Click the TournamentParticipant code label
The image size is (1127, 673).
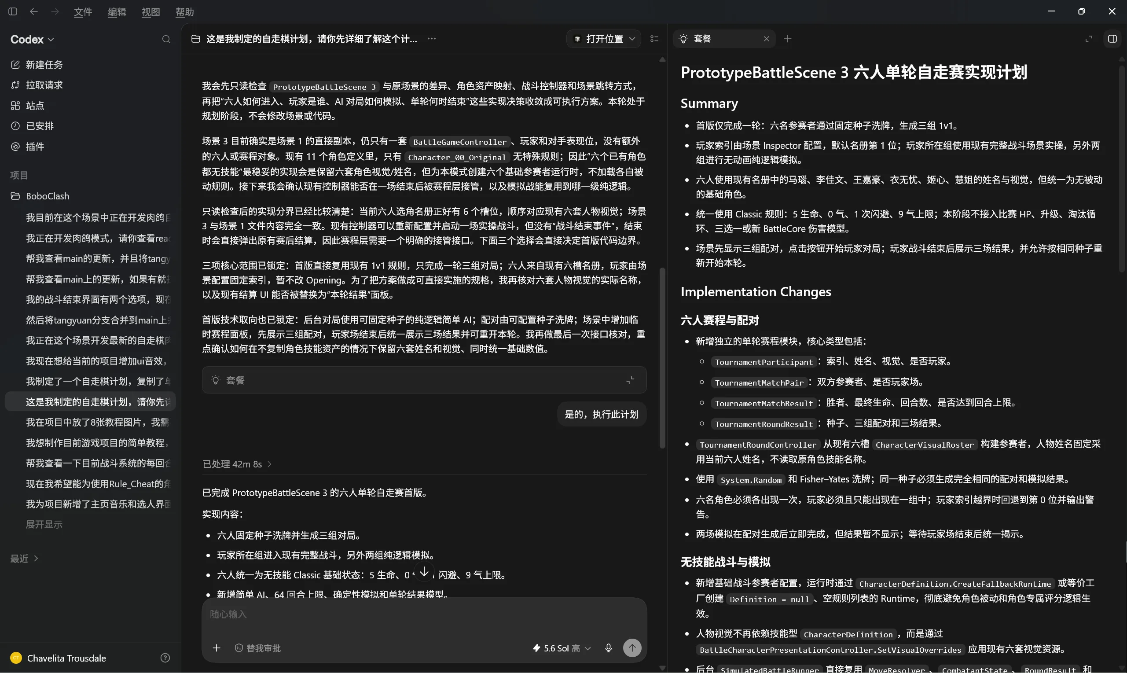(x=764, y=362)
